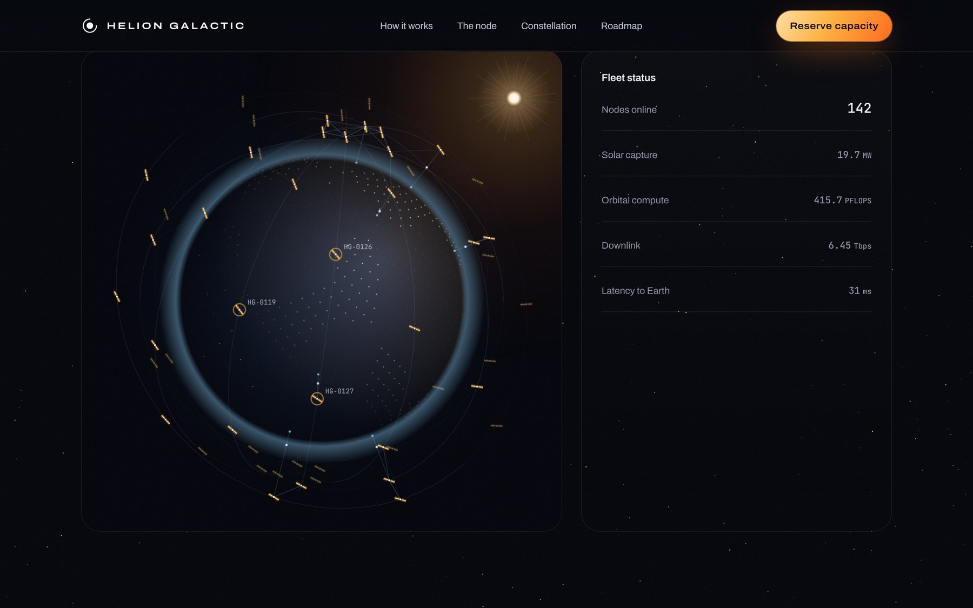The width and height of the screenshot is (973, 608).
Task: Click the Reserve capacity button
Action: coord(834,26)
